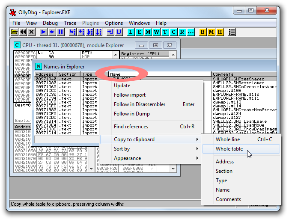Choose Find references entry
This screenshot has height=219, width=289.
[x=151, y=127]
